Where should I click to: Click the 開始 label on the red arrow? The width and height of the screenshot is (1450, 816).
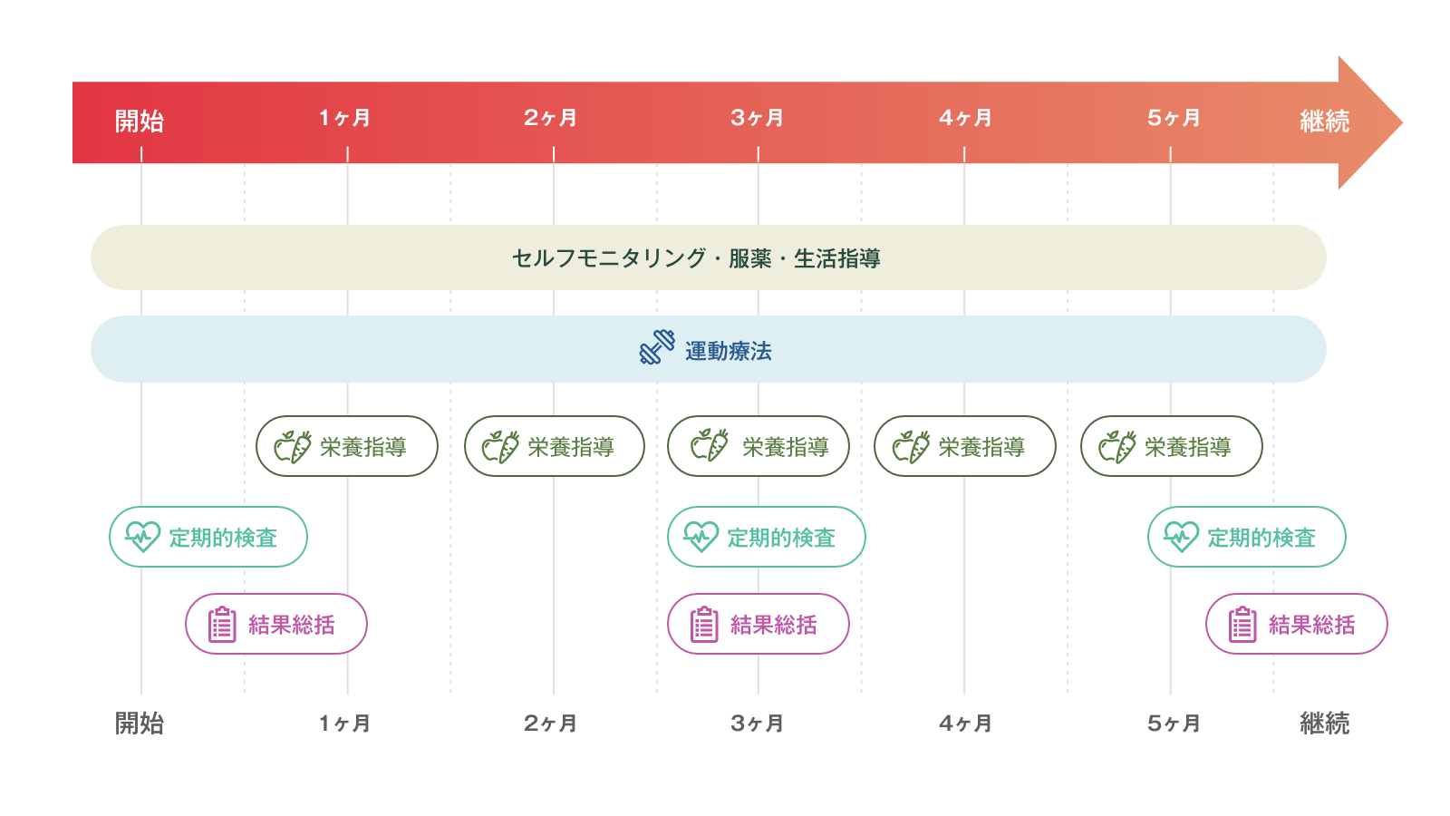(139, 121)
